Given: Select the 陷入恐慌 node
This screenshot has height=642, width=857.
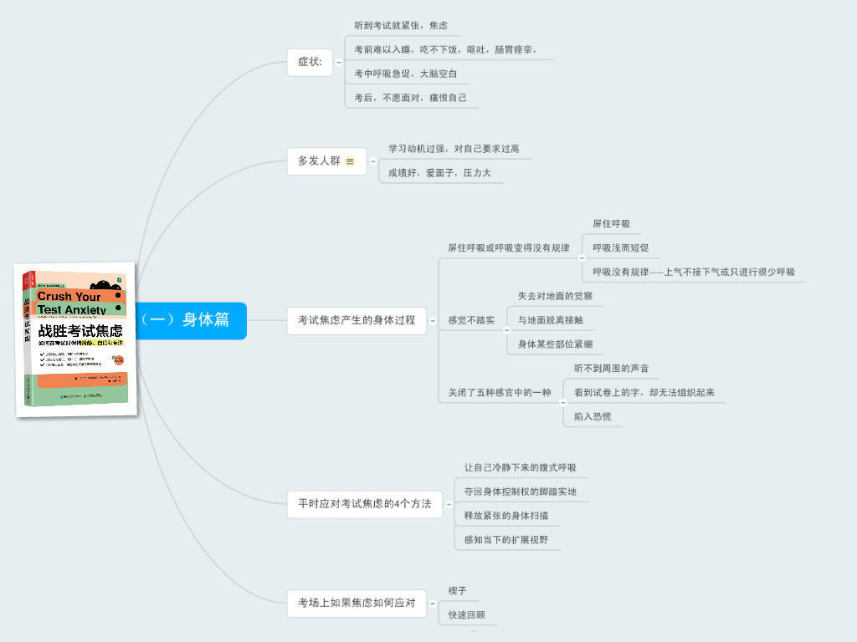Looking at the screenshot, I should pos(594,415).
